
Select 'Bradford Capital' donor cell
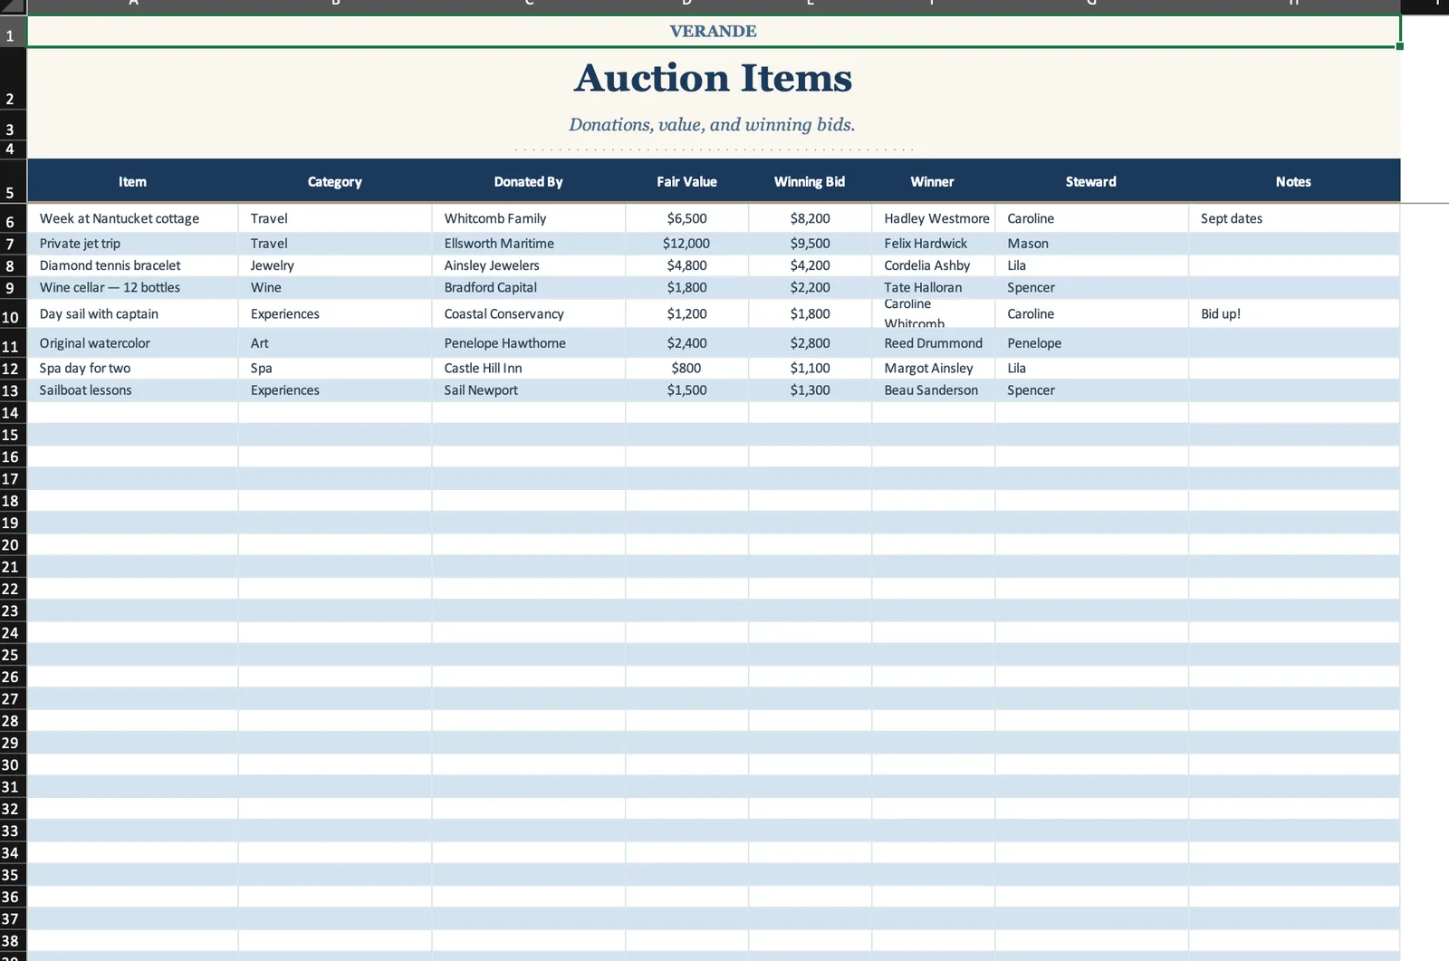coord(529,287)
